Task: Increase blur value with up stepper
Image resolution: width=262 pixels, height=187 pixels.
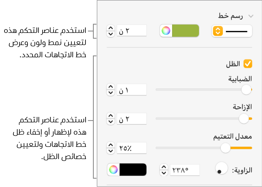Action: coord(110,87)
